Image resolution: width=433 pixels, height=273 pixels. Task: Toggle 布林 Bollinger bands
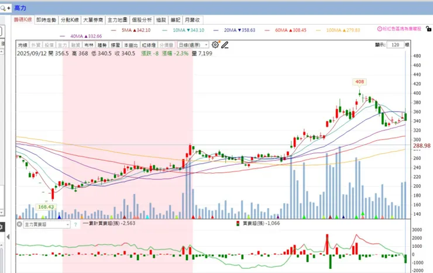pos(88,45)
